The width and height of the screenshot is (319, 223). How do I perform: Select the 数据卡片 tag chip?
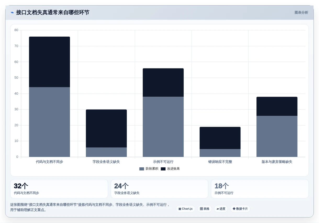(x=240, y=209)
